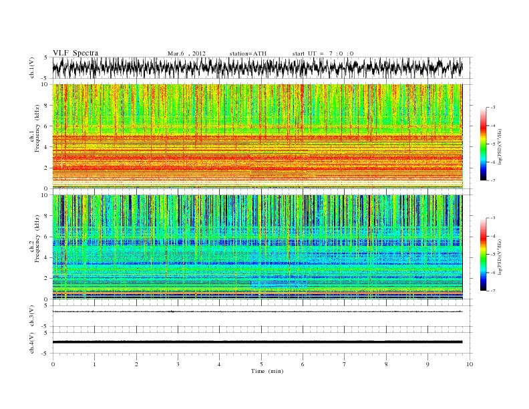
Task: Click the ch.2 PSD color scale bar
Action: pyautogui.click(x=484, y=254)
